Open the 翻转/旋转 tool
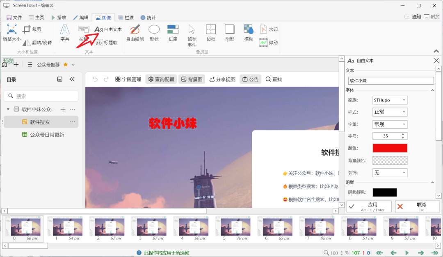The width and height of the screenshot is (443, 257). coord(37,43)
